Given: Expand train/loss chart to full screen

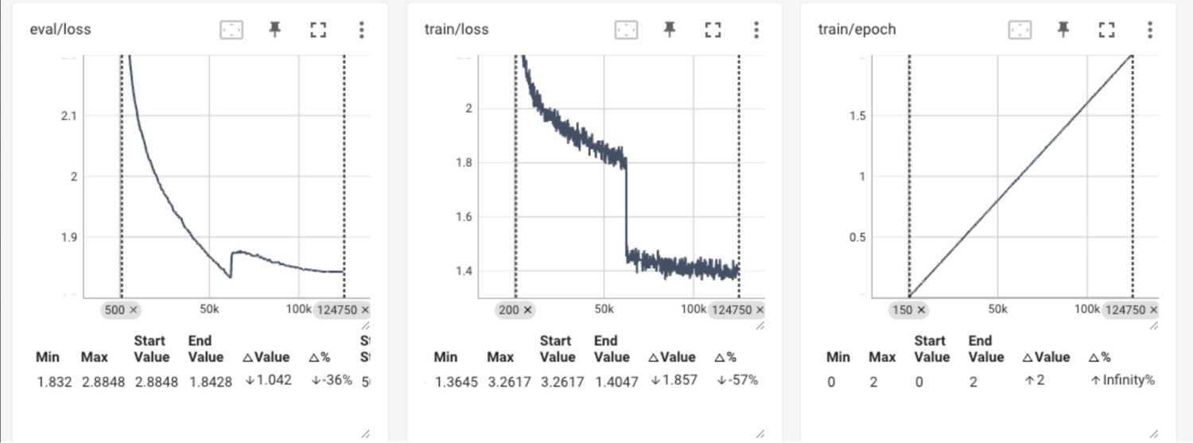Looking at the screenshot, I should (x=713, y=30).
